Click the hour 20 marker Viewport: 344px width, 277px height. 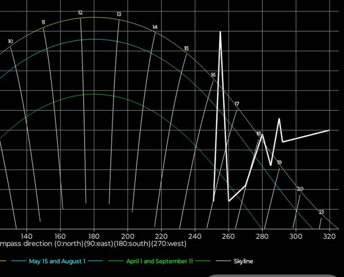(300, 189)
